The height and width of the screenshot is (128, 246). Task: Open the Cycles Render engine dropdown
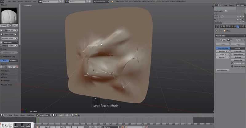click(101, 2)
